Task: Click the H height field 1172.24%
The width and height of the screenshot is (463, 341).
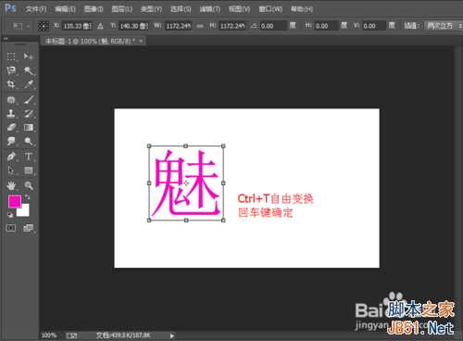Action: pyautogui.click(x=232, y=26)
